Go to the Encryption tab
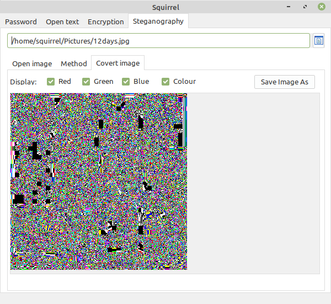This screenshot has height=304, width=331. coord(106,22)
